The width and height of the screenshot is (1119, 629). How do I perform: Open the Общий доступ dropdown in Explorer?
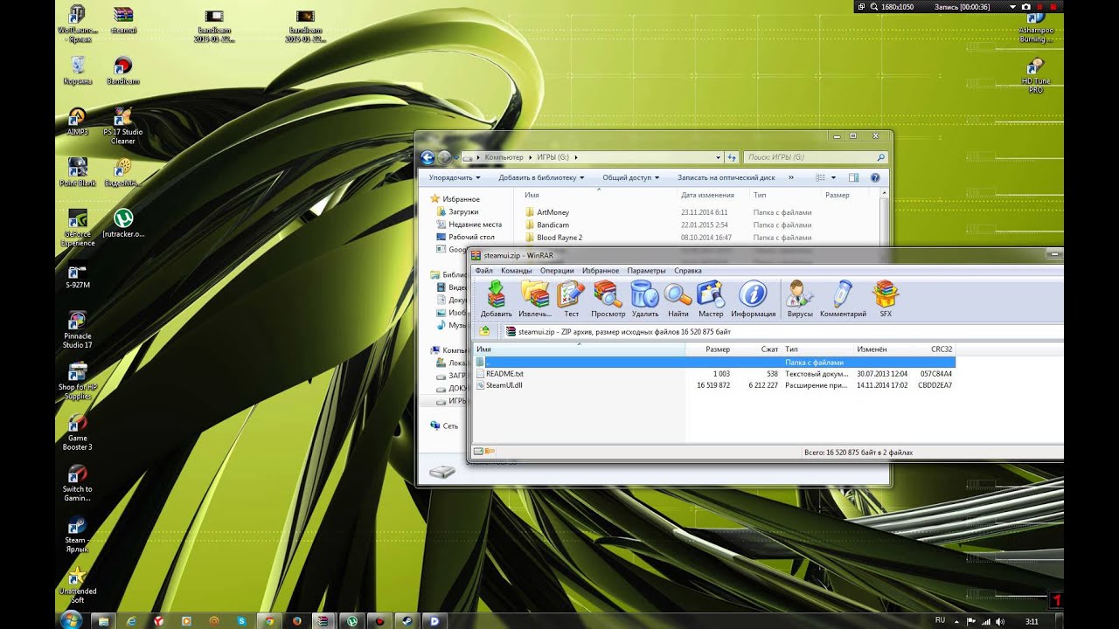pos(632,177)
